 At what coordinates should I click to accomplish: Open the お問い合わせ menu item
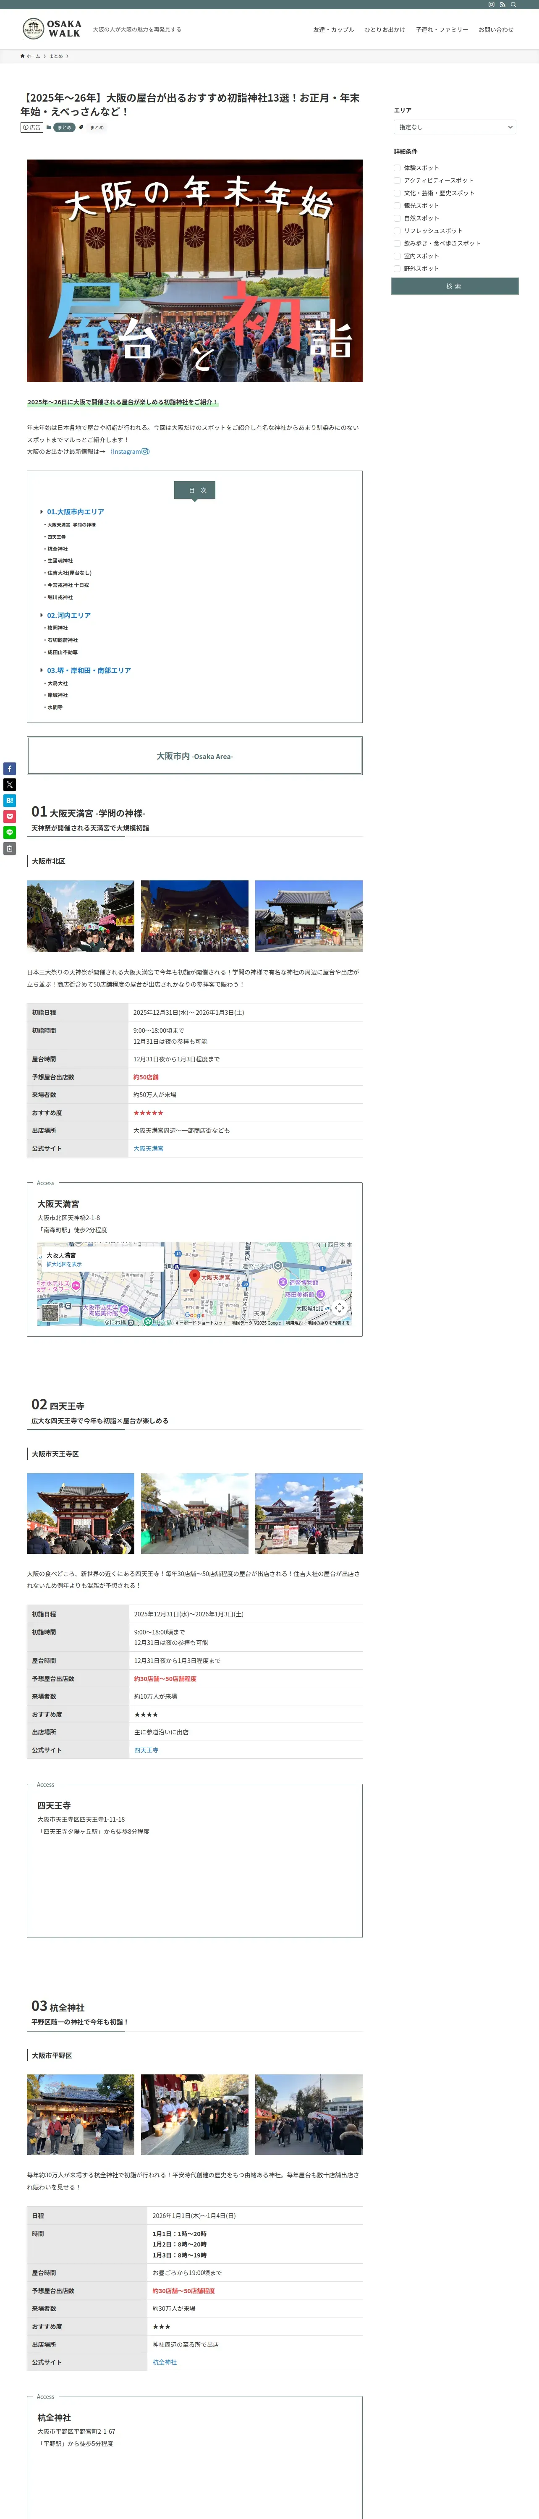pos(496,29)
